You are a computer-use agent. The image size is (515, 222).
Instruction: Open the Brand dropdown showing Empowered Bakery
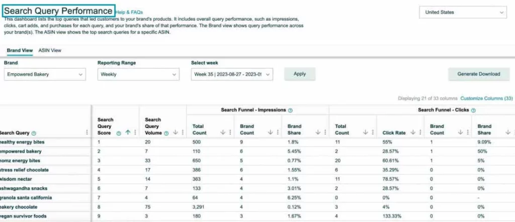pyautogui.click(x=45, y=74)
